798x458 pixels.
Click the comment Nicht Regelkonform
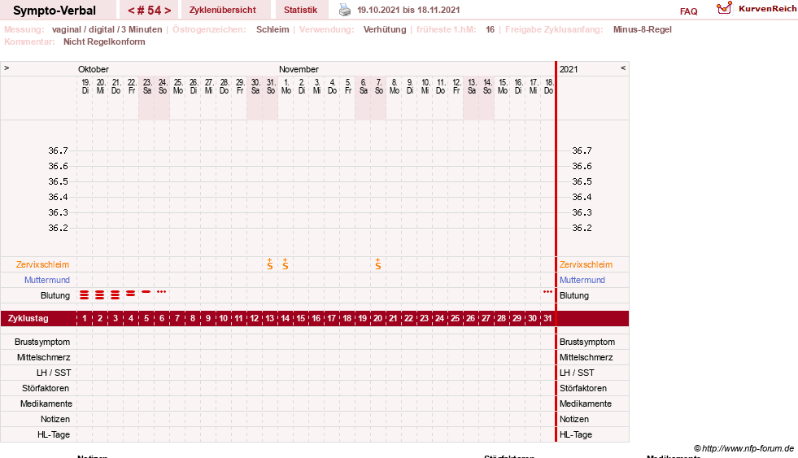(x=104, y=41)
